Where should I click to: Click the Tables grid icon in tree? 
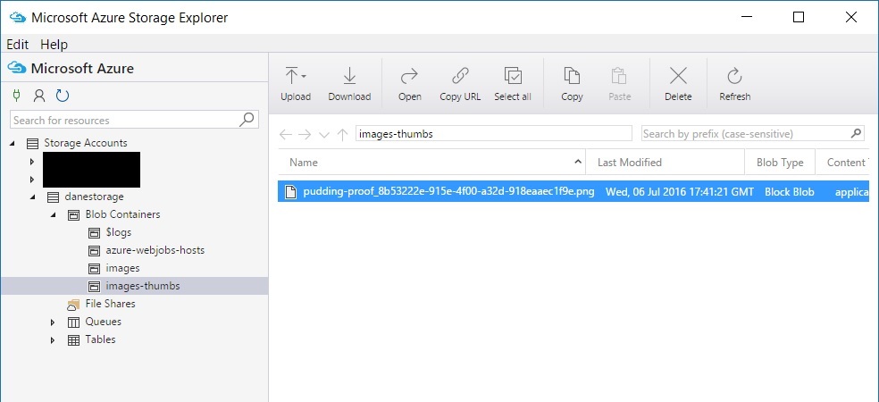point(73,340)
